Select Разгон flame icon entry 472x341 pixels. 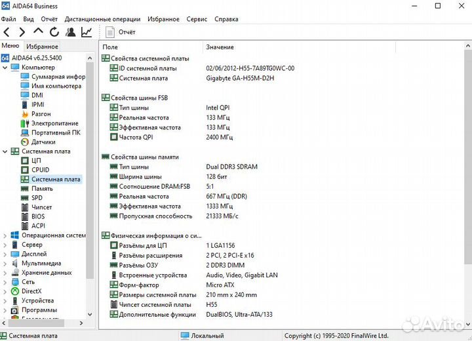36,114
